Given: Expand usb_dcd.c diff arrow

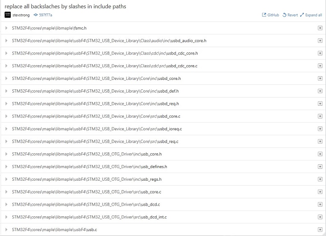Looking at the screenshot, I should (x=6, y=204).
